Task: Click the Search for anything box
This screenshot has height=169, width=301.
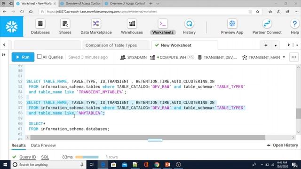Action: (48, 165)
